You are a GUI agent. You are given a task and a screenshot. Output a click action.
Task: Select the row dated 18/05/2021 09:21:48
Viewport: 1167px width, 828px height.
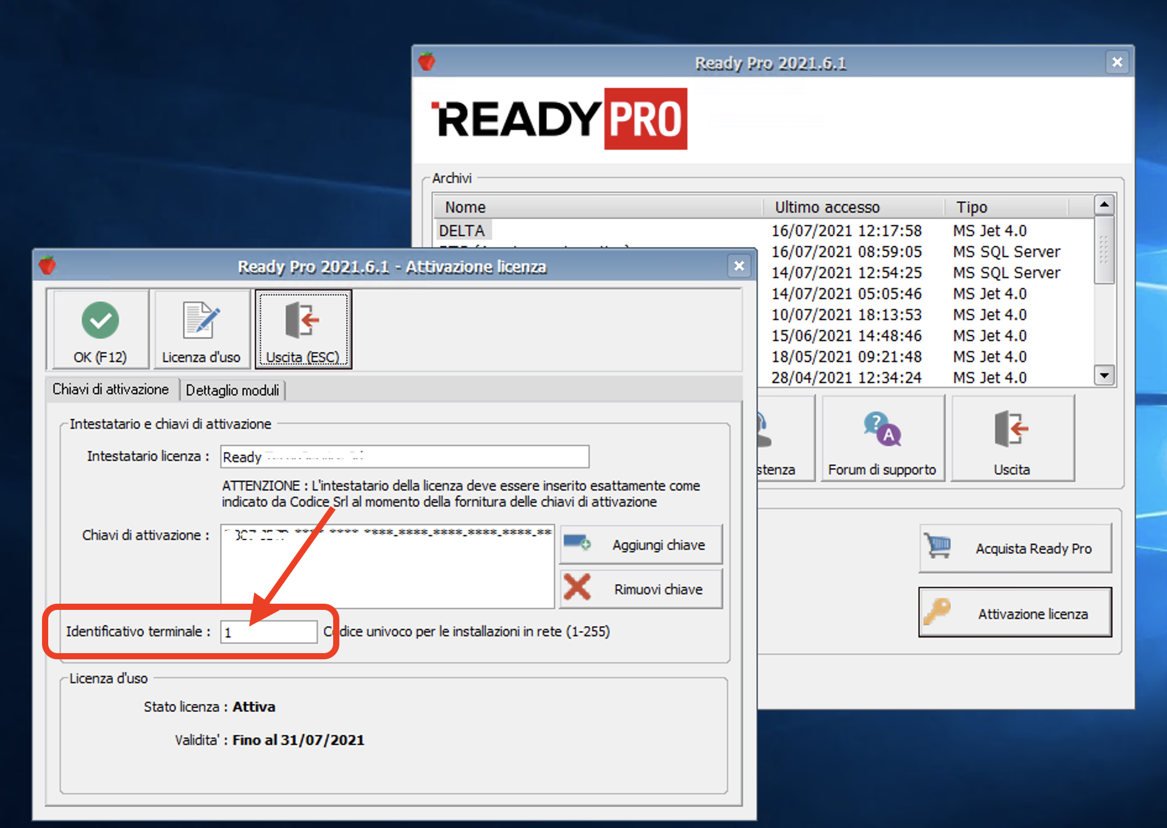pyautogui.click(x=926, y=357)
